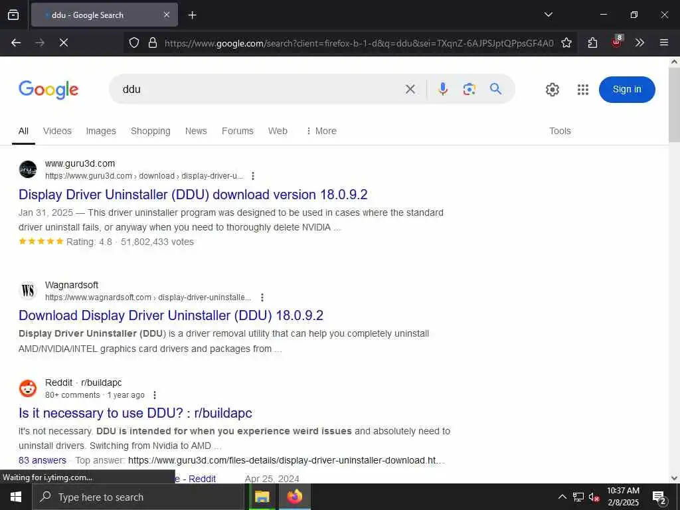This screenshot has width=680, height=510.
Task: Go to Google homepage logo
Action: coord(48,90)
